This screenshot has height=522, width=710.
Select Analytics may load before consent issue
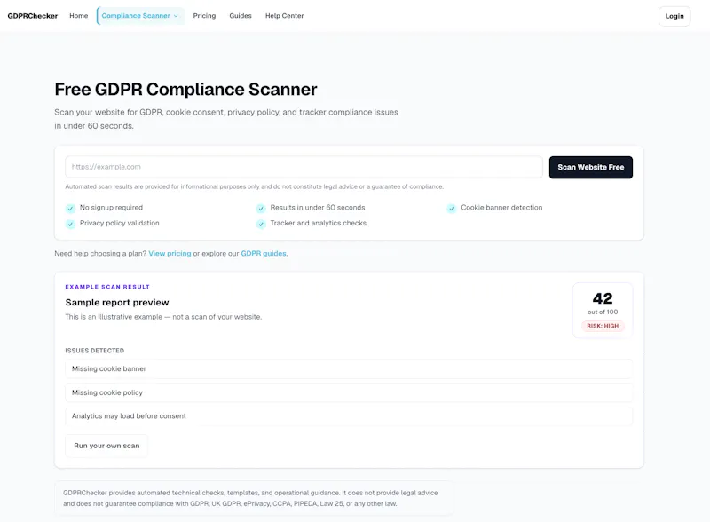tap(349, 416)
